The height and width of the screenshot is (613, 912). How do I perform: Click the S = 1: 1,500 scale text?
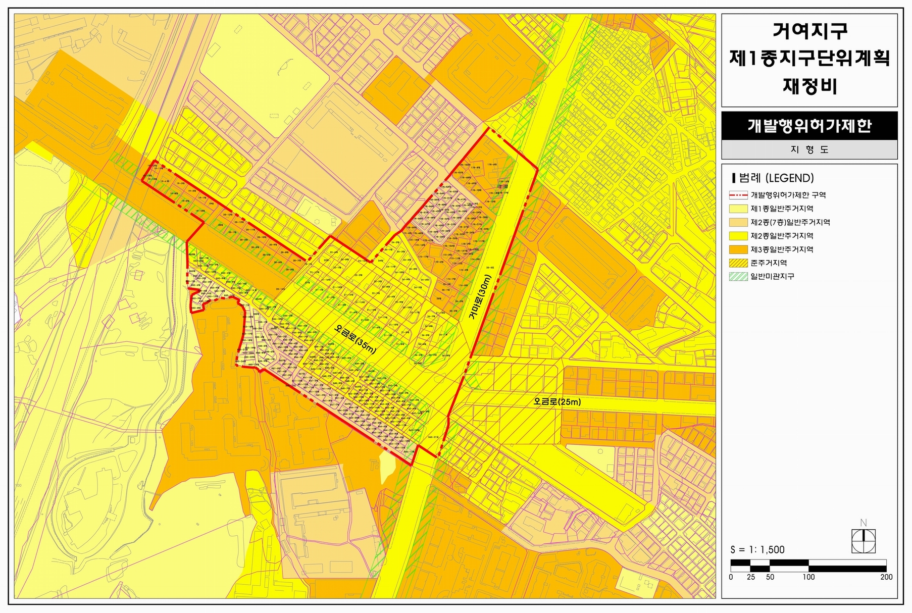(757, 550)
